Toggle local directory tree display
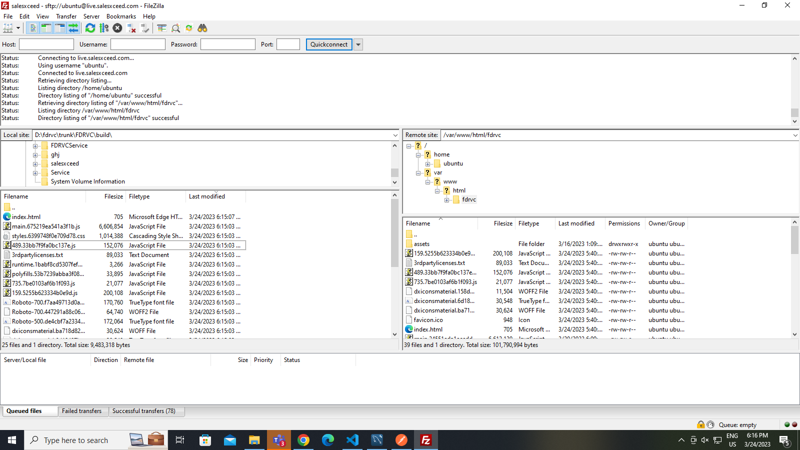The width and height of the screenshot is (800, 450). point(46,28)
